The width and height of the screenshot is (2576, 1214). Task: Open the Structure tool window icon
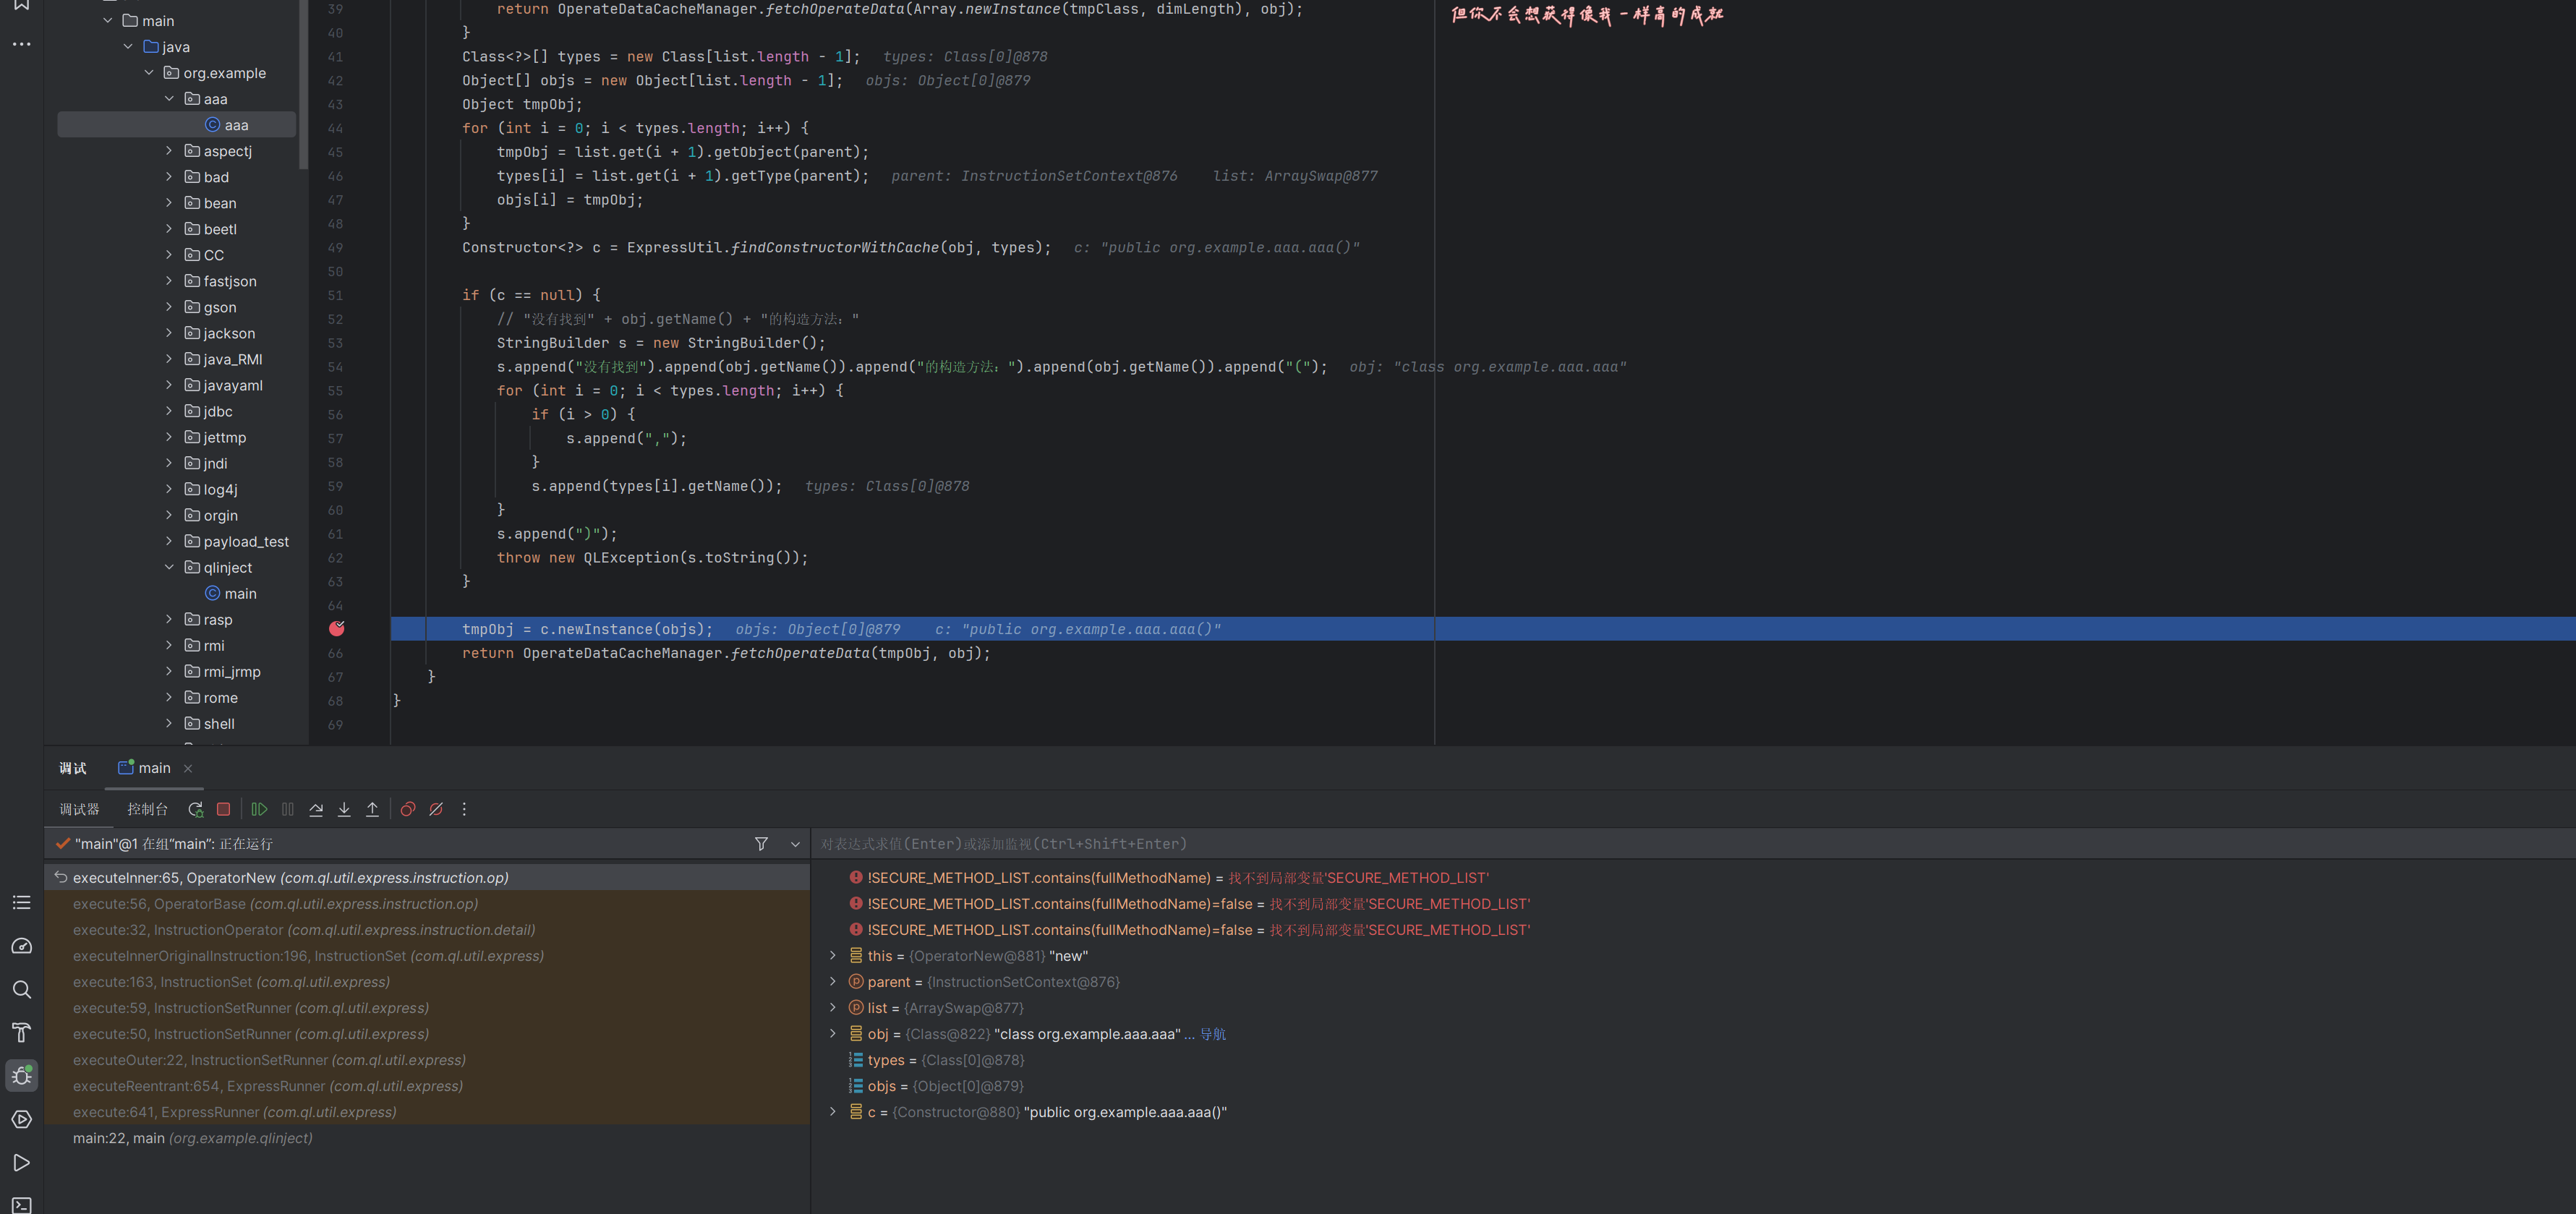(x=21, y=902)
